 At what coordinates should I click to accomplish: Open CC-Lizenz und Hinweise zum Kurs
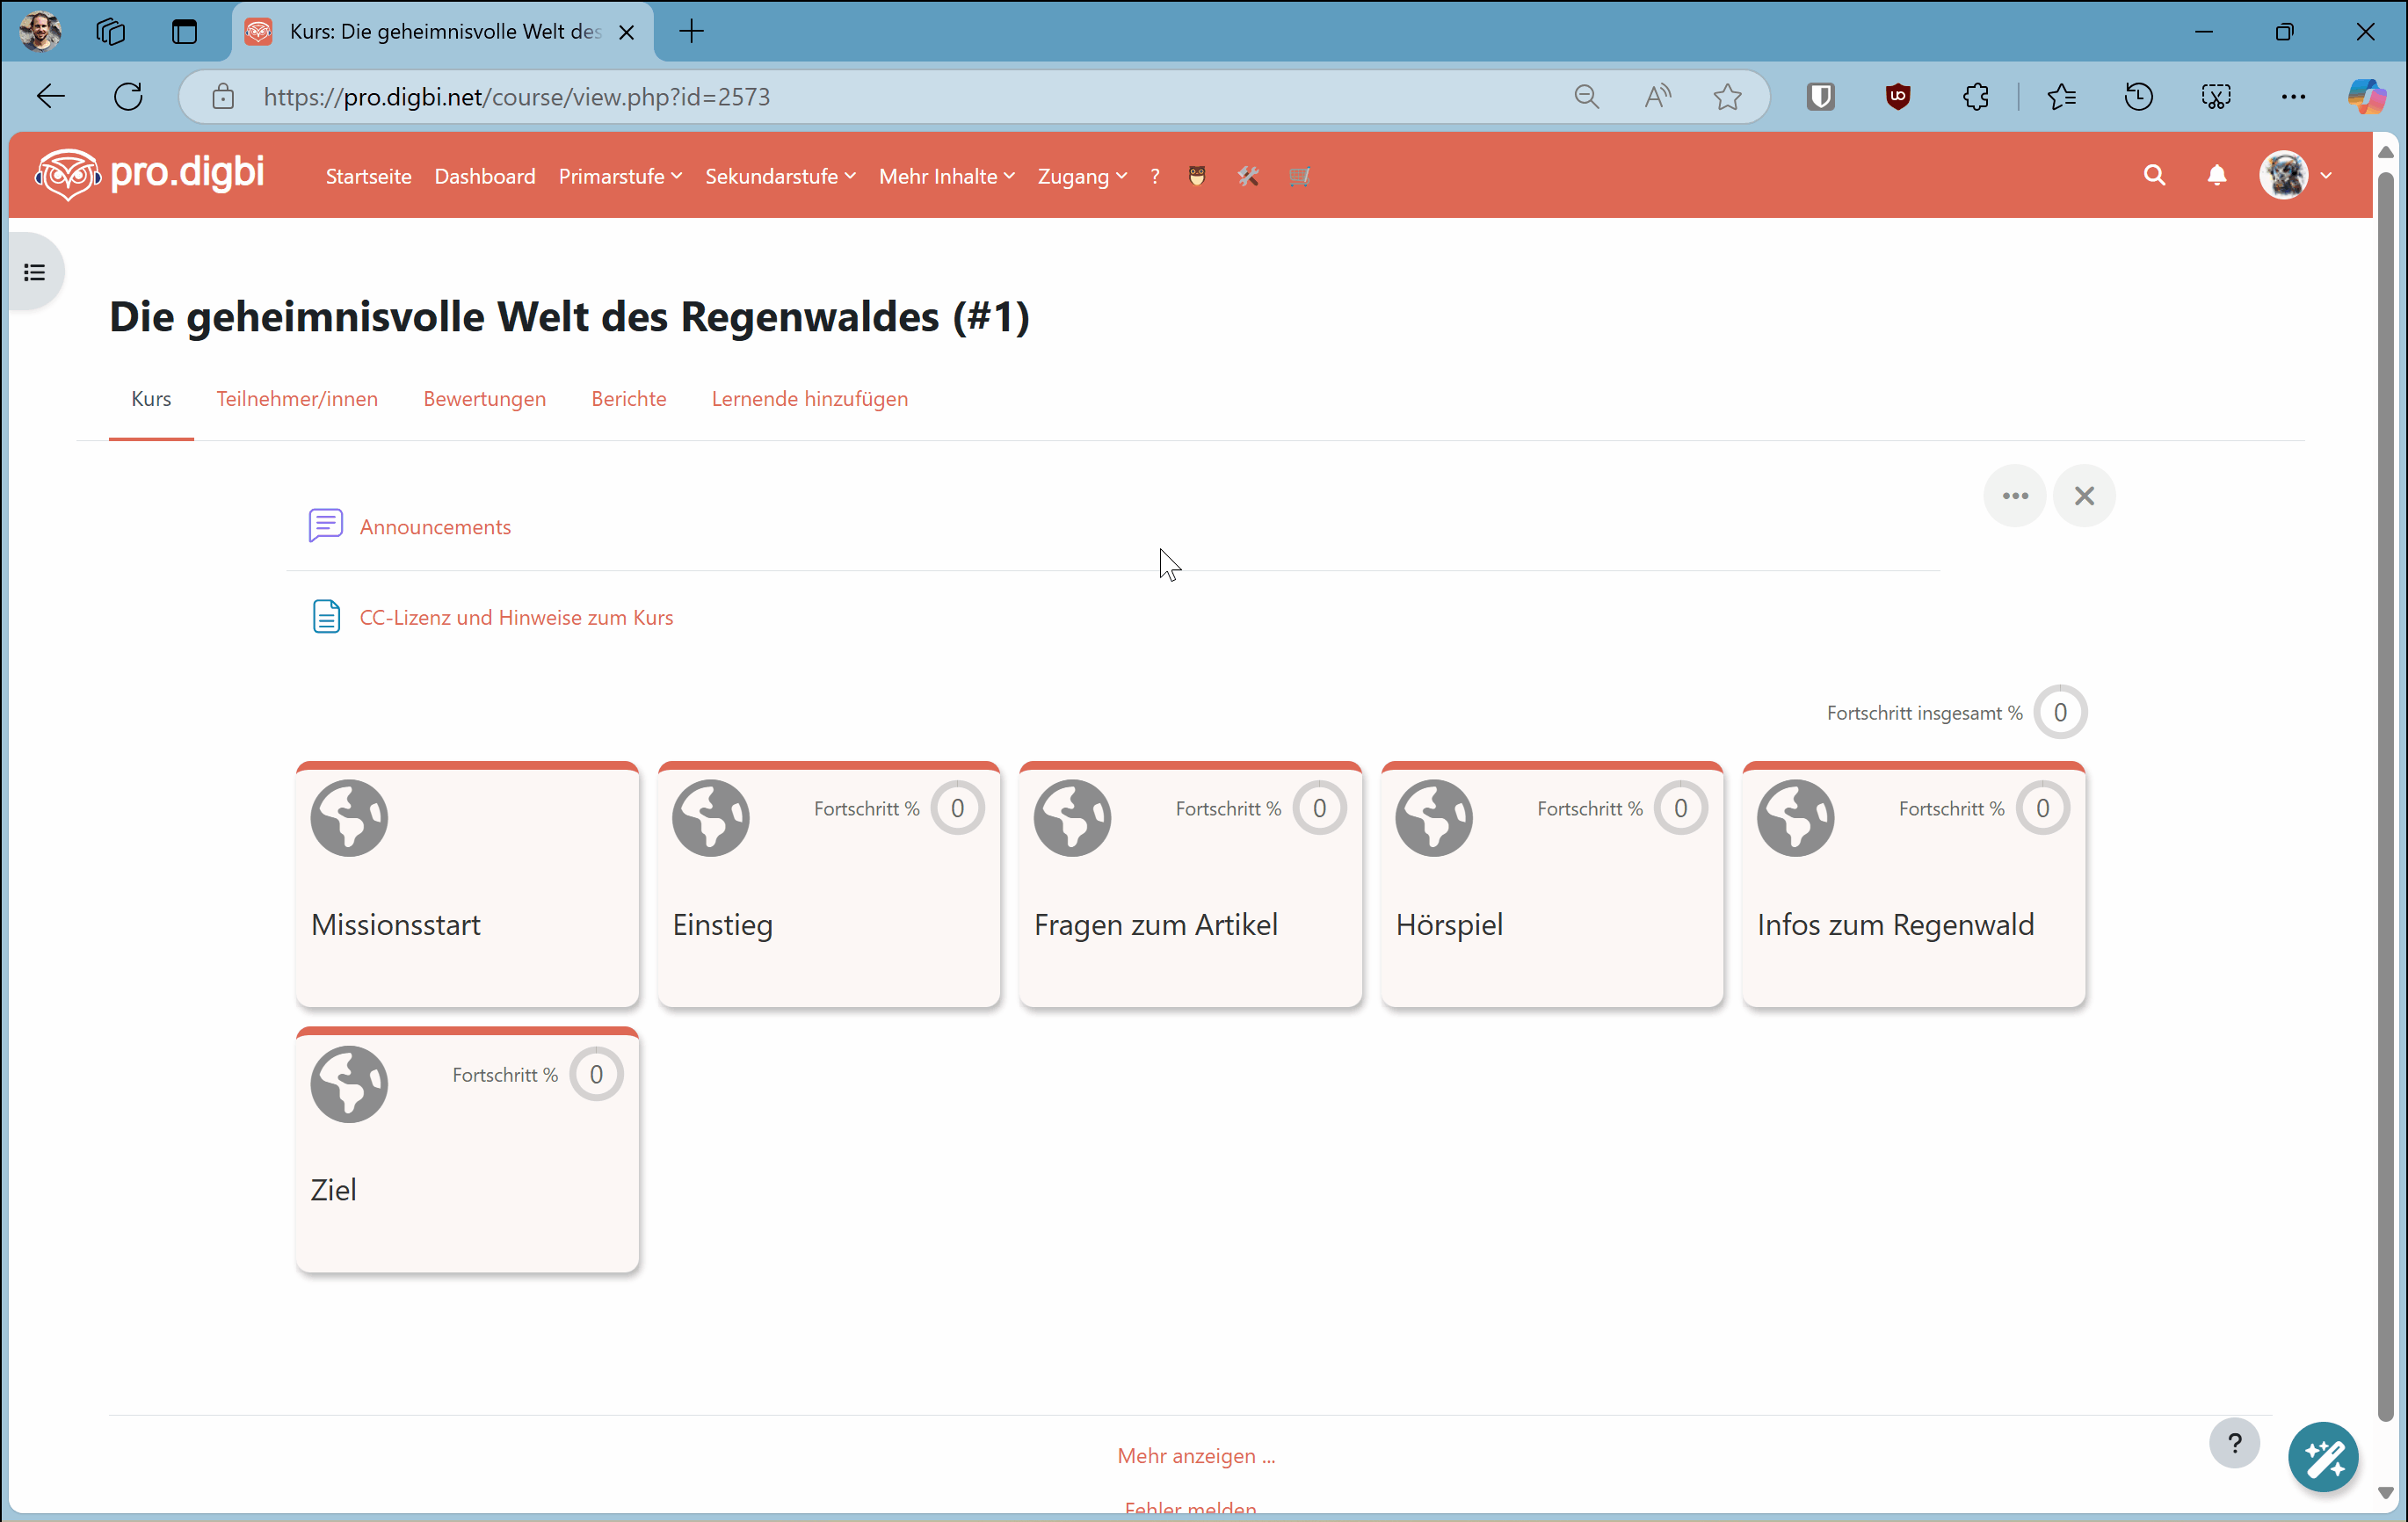pos(516,617)
